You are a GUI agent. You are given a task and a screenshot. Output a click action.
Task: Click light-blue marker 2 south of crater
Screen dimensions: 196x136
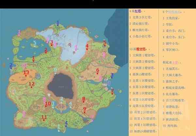[61, 100]
